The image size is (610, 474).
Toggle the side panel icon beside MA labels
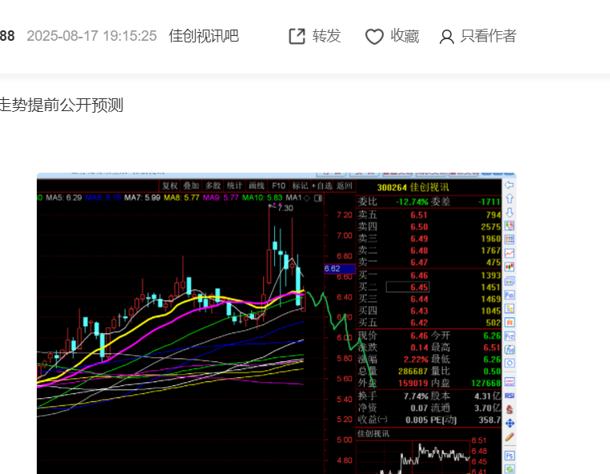tap(318, 198)
